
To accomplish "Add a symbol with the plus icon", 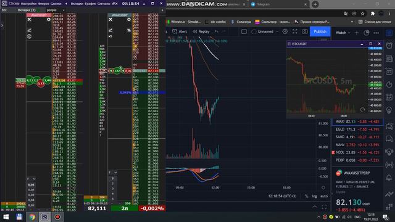I will (x=357, y=33).
